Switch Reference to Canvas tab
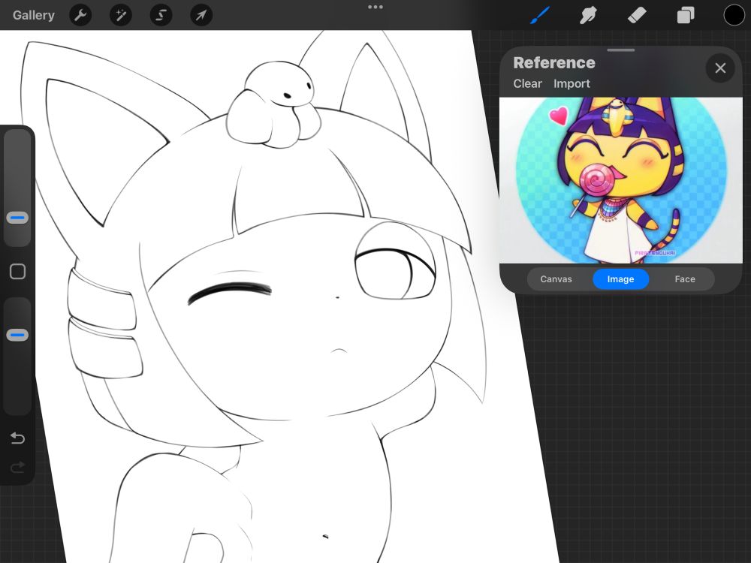 point(556,279)
